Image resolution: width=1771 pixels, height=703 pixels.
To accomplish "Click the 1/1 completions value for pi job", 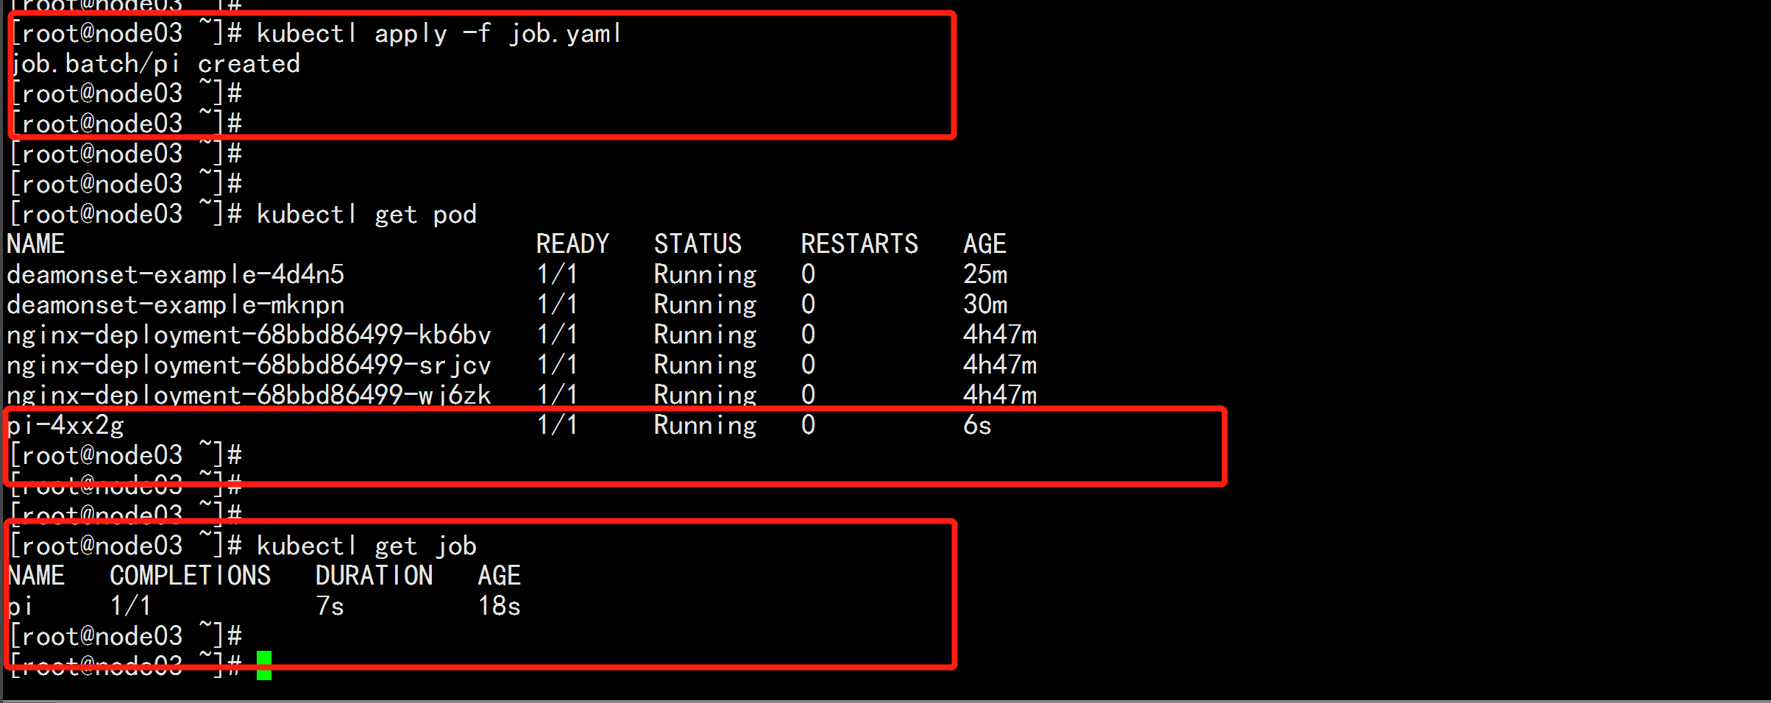I will click(x=131, y=607).
